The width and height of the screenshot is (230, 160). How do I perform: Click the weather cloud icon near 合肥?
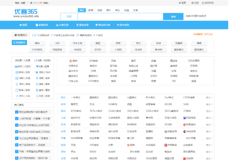28,2
